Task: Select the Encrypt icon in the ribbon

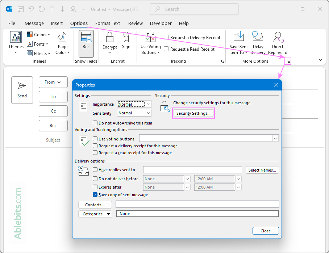Action: pyautogui.click(x=109, y=41)
